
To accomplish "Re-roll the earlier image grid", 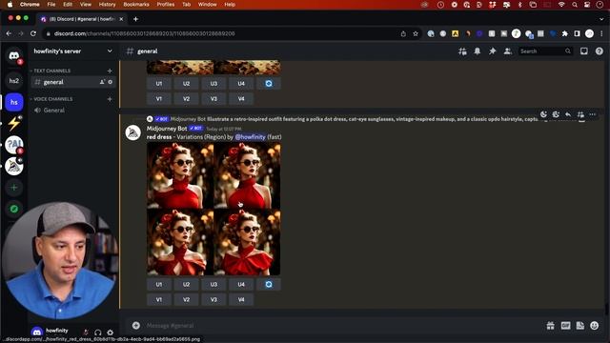I will [x=269, y=84].
